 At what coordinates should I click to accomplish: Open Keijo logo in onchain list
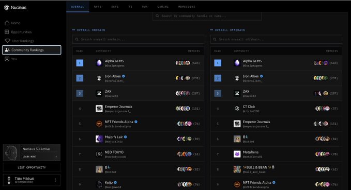pyautogui.click(x=99, y=184)
